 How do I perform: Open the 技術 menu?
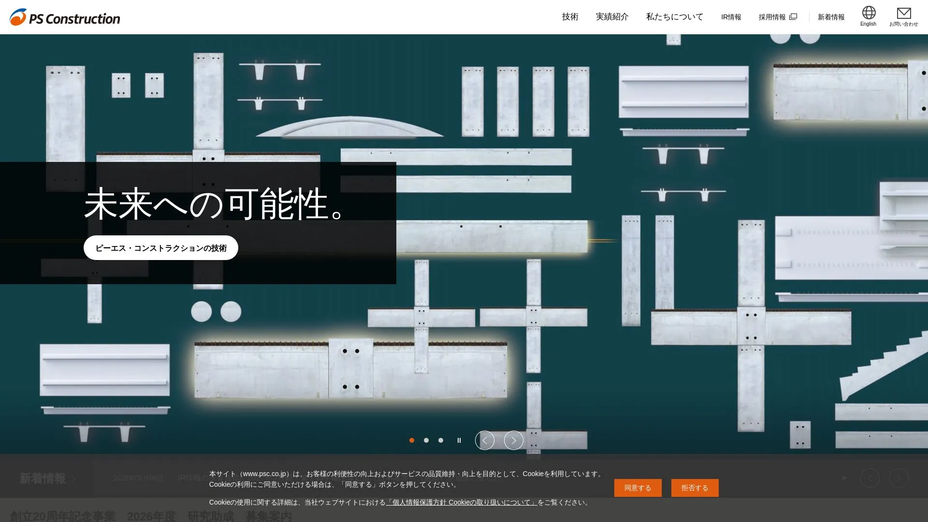[570, 17]
